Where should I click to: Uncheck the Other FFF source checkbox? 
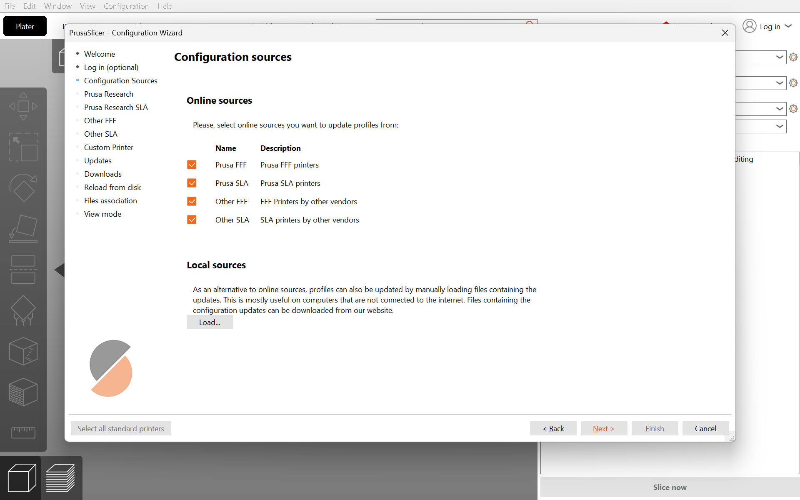pyautogui.click(x=192, y=201)
